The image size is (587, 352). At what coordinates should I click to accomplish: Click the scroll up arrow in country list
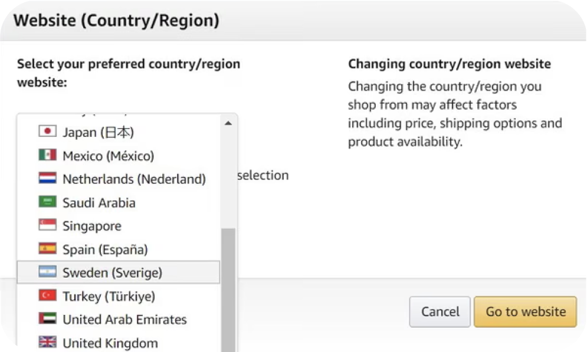pyautogui.click(x=228, y=123)
